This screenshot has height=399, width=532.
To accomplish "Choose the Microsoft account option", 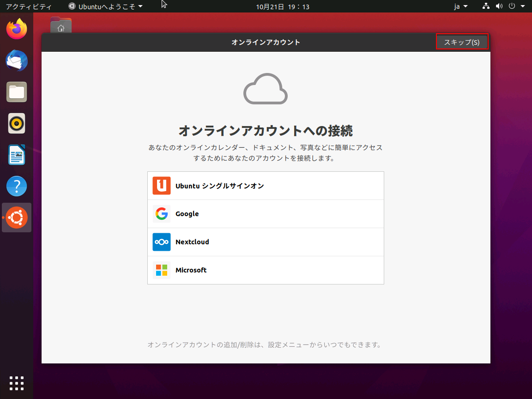I will click(266, 270).
